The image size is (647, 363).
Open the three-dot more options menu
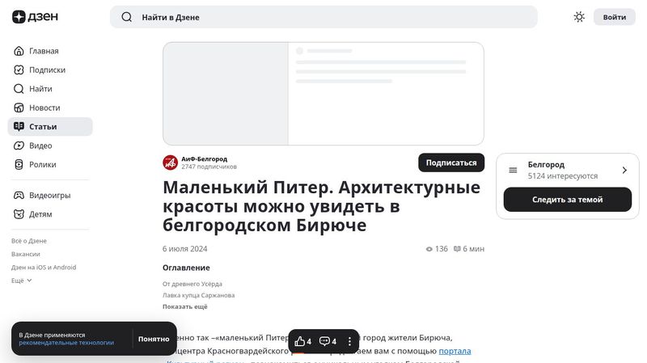[x=349, y=341]
